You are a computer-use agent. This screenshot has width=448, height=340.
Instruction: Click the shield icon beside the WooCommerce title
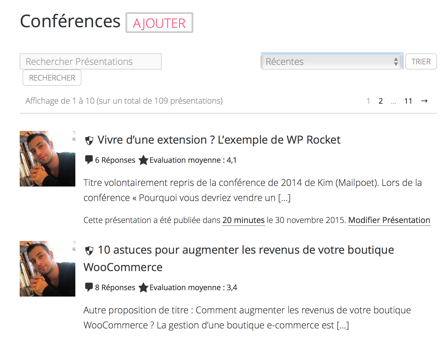(x=89, y=250)
